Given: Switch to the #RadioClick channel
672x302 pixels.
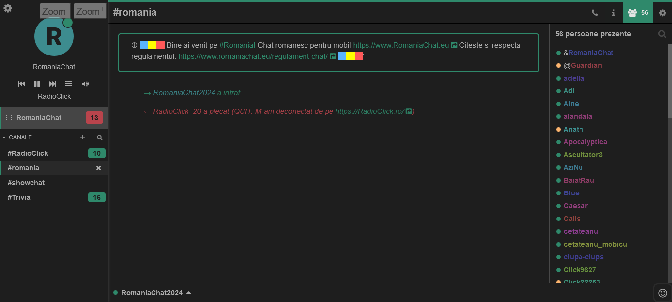Looking at the screenshot, I should pos(28,153).
